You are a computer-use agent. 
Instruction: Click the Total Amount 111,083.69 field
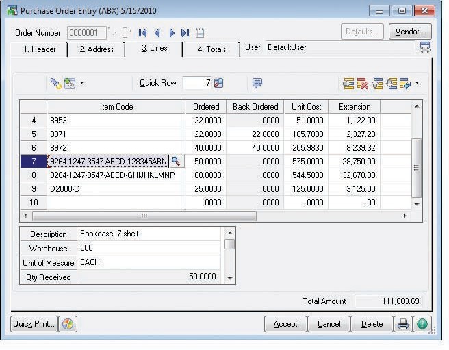click(389, 301)
